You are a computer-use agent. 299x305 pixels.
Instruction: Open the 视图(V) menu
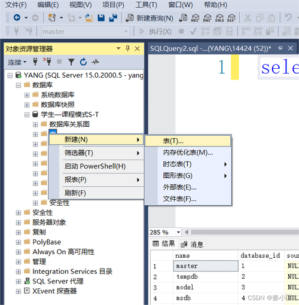[81, 5]
